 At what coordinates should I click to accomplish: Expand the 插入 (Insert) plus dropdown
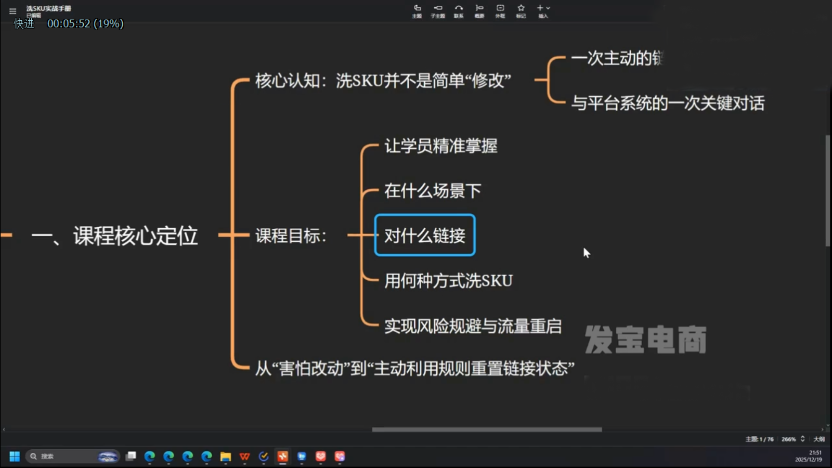tap(543, 11)
